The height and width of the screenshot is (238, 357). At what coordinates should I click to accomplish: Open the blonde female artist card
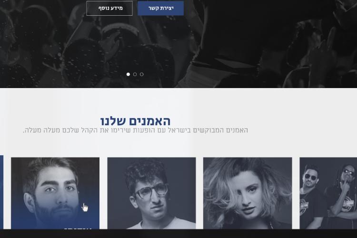click(x=248, y=193)
